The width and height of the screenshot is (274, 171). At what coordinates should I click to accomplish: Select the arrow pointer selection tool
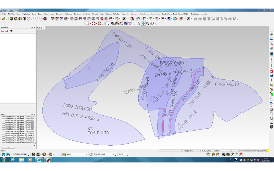pyautogui.click(x=139, y=24)
